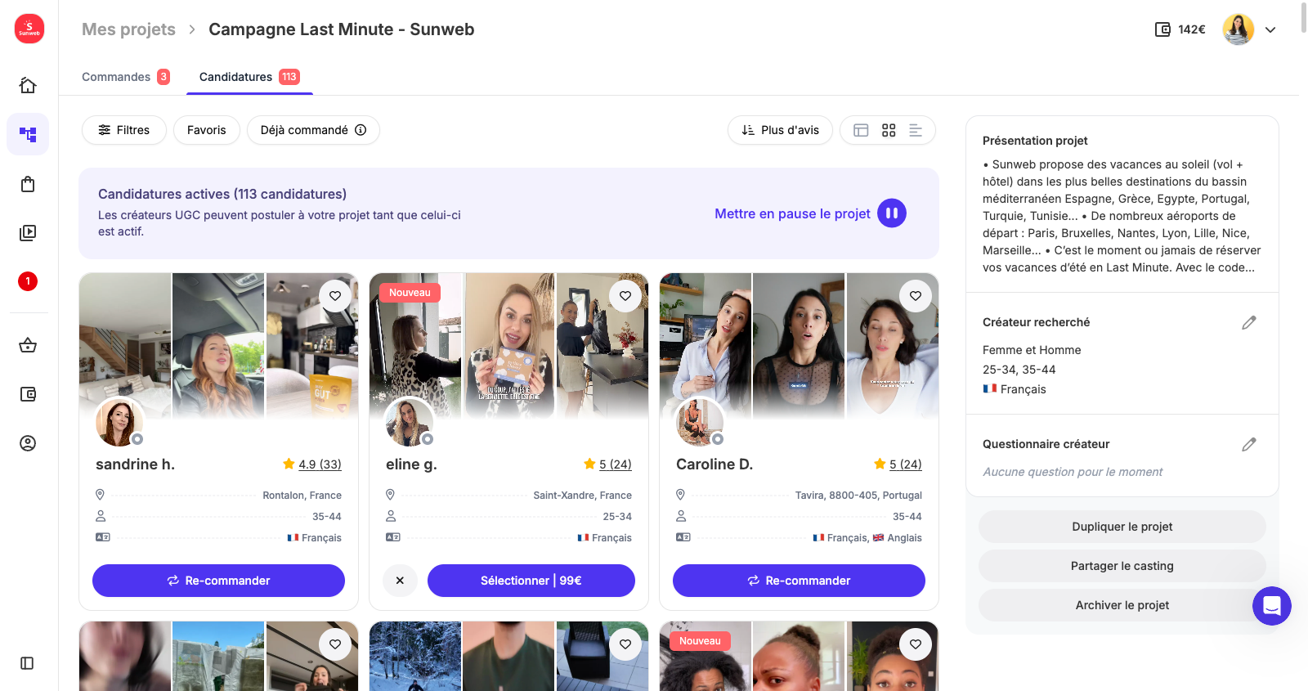Click Caroline D. middle video thumbnail
Image resolution: width=1308 pixels, height=691 pixels.
click(799, 345)
